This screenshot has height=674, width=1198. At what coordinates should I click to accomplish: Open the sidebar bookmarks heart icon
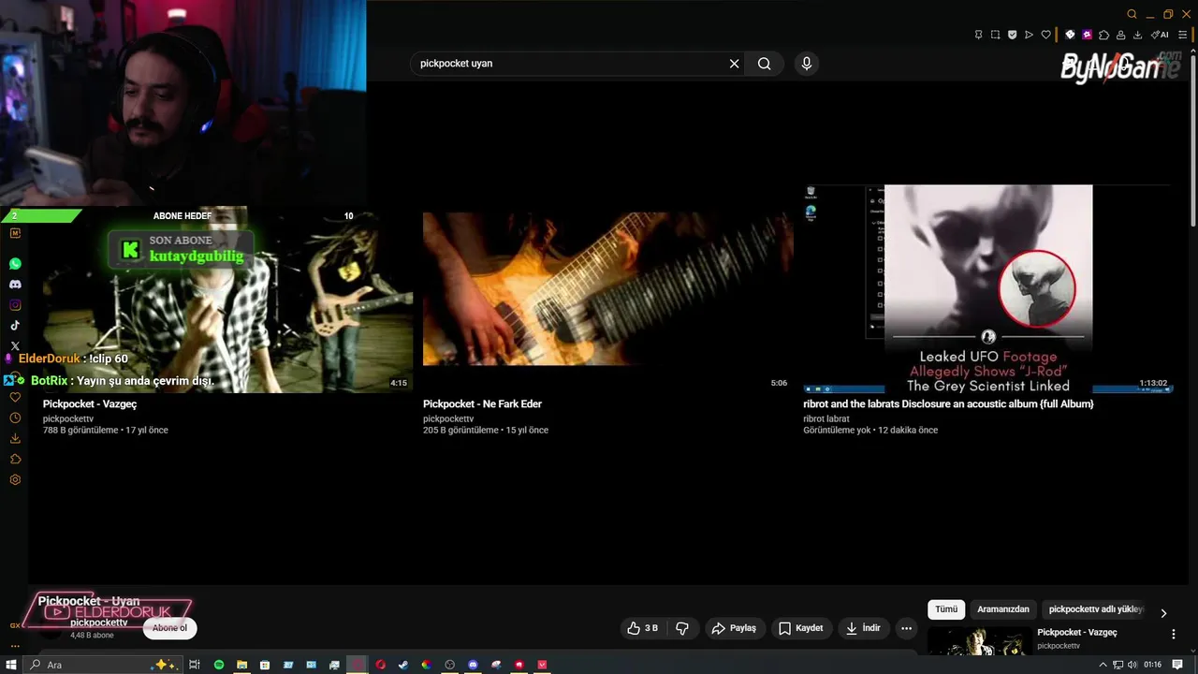15,398
